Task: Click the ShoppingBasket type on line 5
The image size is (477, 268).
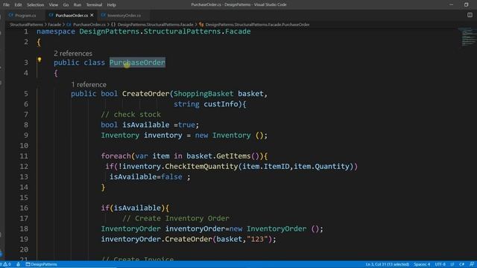Action: pyautogui.click(x=203, y=94)
